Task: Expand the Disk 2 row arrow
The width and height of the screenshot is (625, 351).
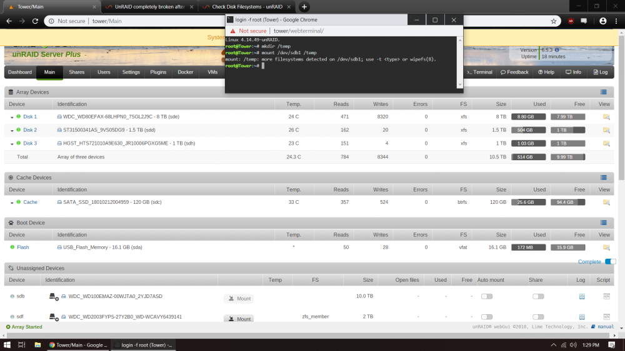Action: [12, 130]
